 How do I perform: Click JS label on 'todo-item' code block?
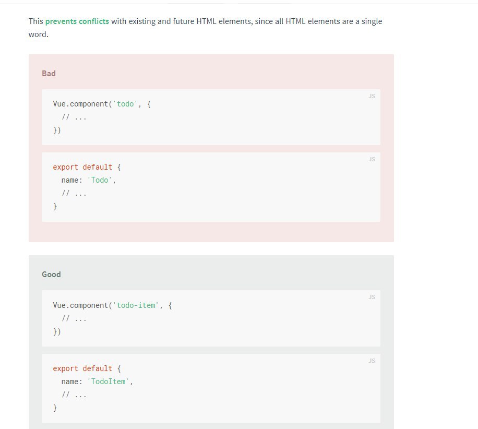point(372,297)
